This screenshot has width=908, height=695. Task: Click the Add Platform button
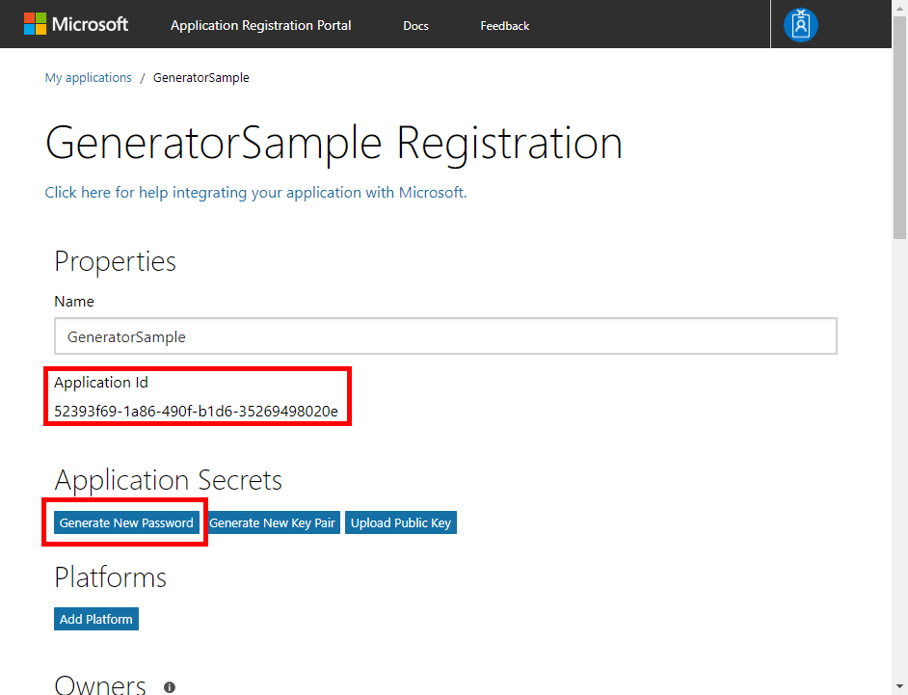[x=96, y=619]
